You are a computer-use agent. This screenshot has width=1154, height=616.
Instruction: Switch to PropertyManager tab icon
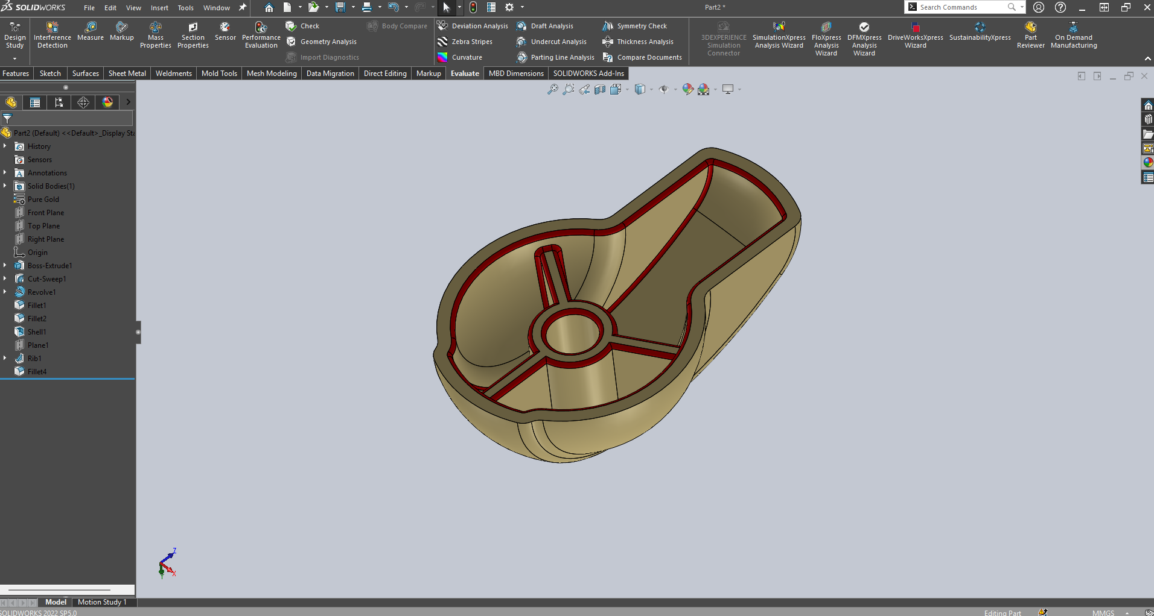click(35, 102)
